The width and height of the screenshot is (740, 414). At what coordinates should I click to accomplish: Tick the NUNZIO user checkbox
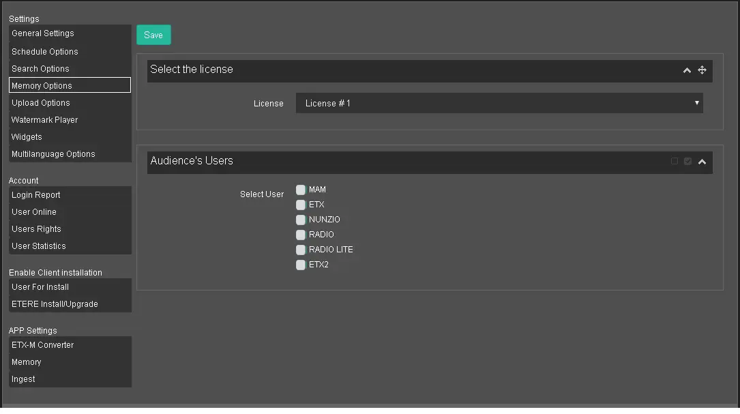coord(301,220)
